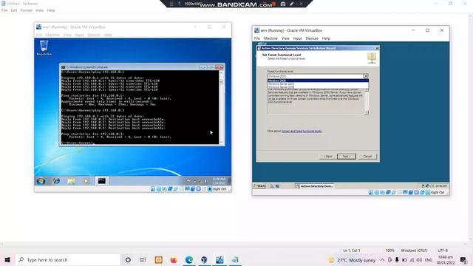Open the XAMPP orange icon on host taskbar
473x266 pixels.
[159, 259]
